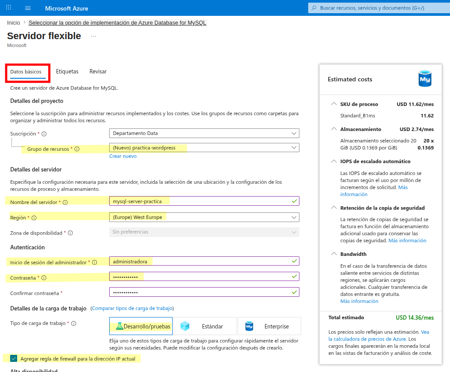Collapse the SKU de proceso cost section
The image size is (450, 372).
[x=334, y=104]
